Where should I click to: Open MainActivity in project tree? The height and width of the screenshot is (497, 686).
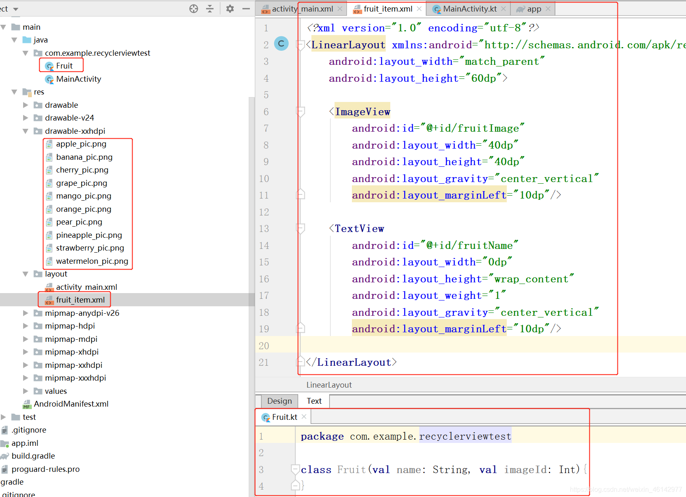coord(78,79)
